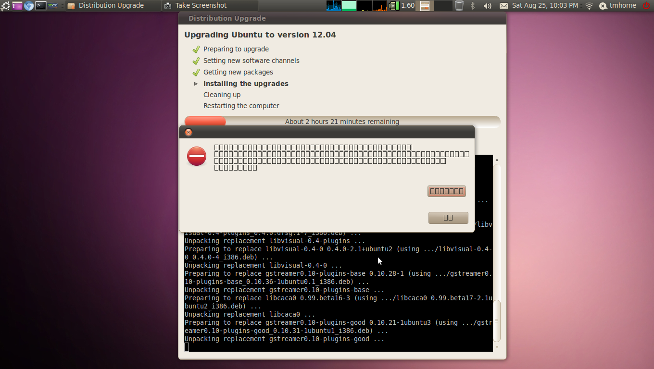The image size is (654, 369).
Task: Open Bluetooth indicator menu
Action: pos(473,6)
